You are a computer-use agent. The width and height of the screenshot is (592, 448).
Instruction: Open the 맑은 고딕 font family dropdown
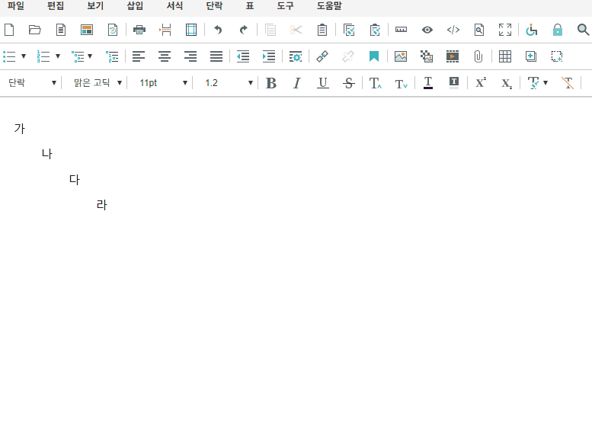[x=98, y=83]
